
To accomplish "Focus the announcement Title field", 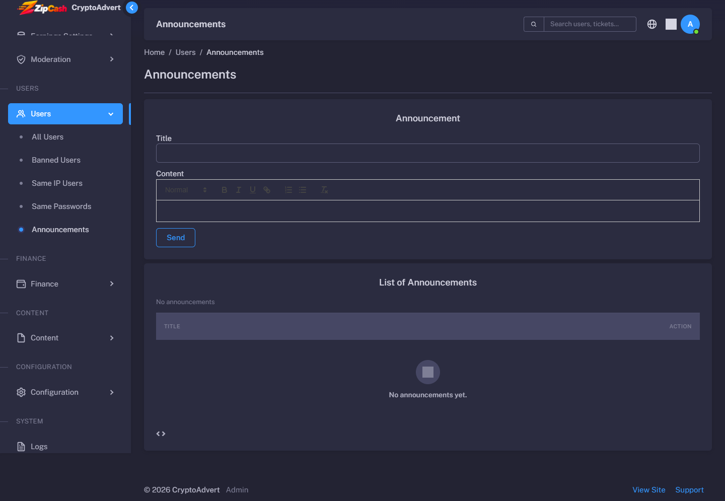I will [x=428, y=153].
